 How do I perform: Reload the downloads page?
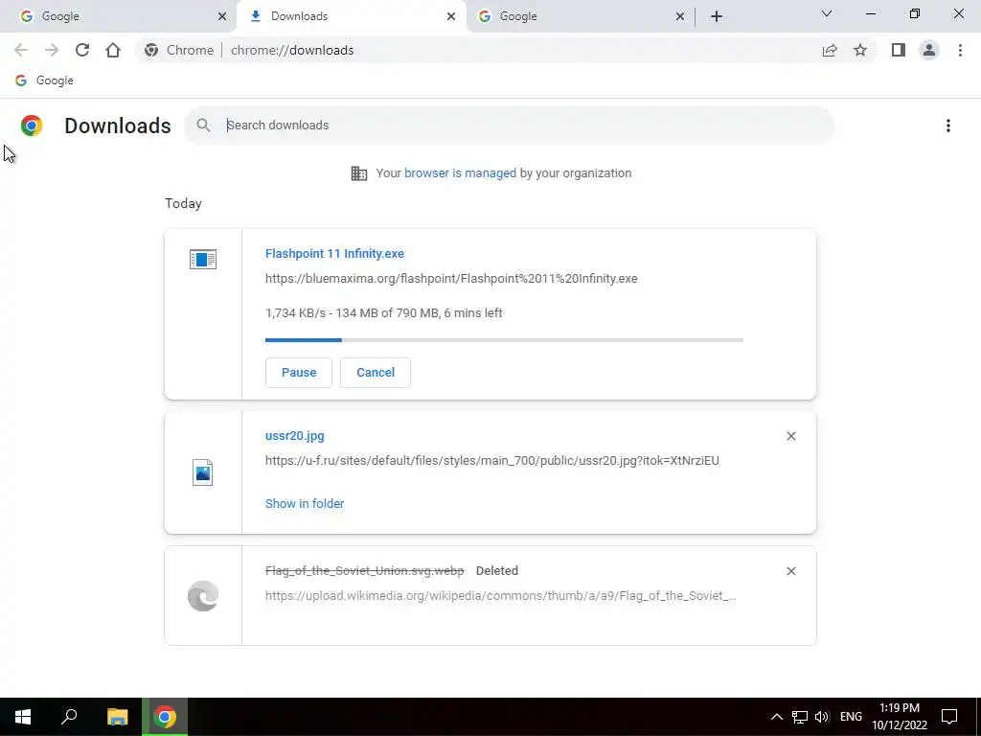click(x=82, y=50)
